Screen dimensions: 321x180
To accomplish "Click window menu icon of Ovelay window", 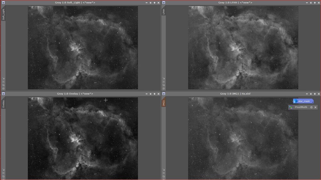I will 3,94.
